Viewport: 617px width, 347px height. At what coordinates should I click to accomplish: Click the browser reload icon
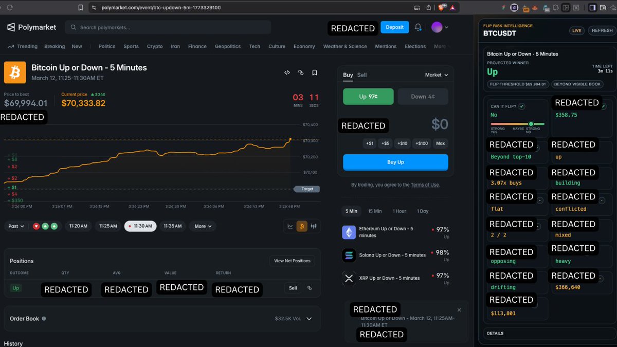[x=10, y=8]
